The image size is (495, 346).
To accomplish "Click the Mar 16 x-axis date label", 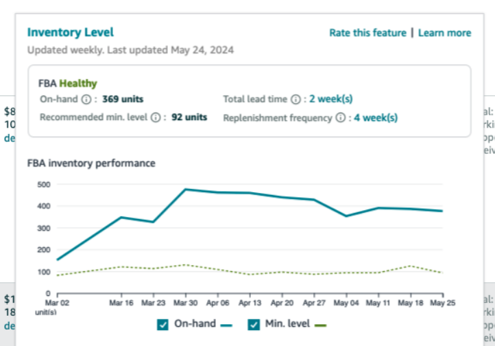I will tap(121, 302).
